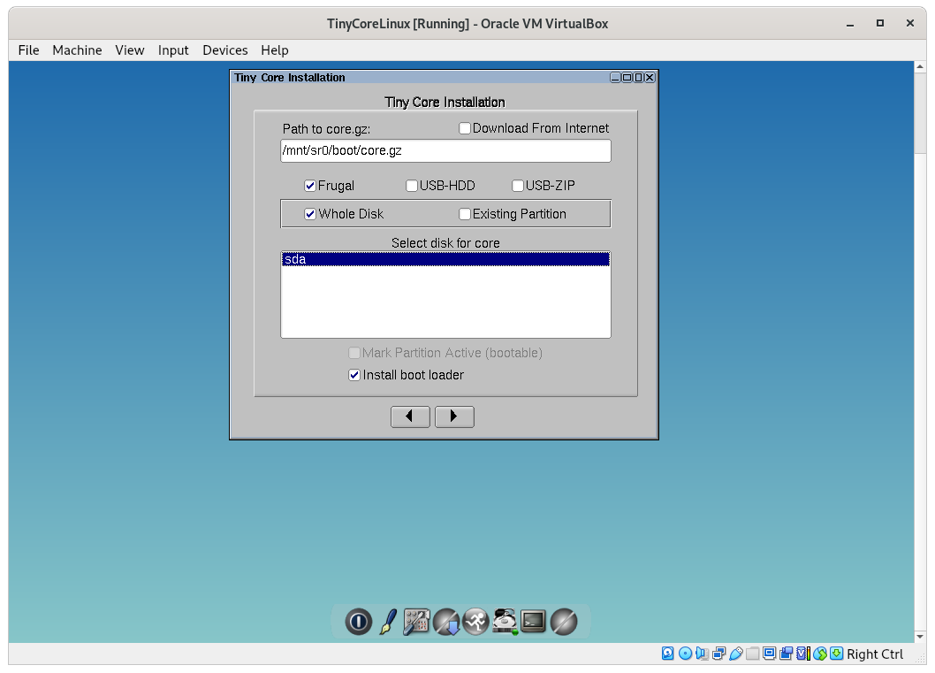
Task: Click the plain grey ball icon ending the dock
Action: (564, 622)
